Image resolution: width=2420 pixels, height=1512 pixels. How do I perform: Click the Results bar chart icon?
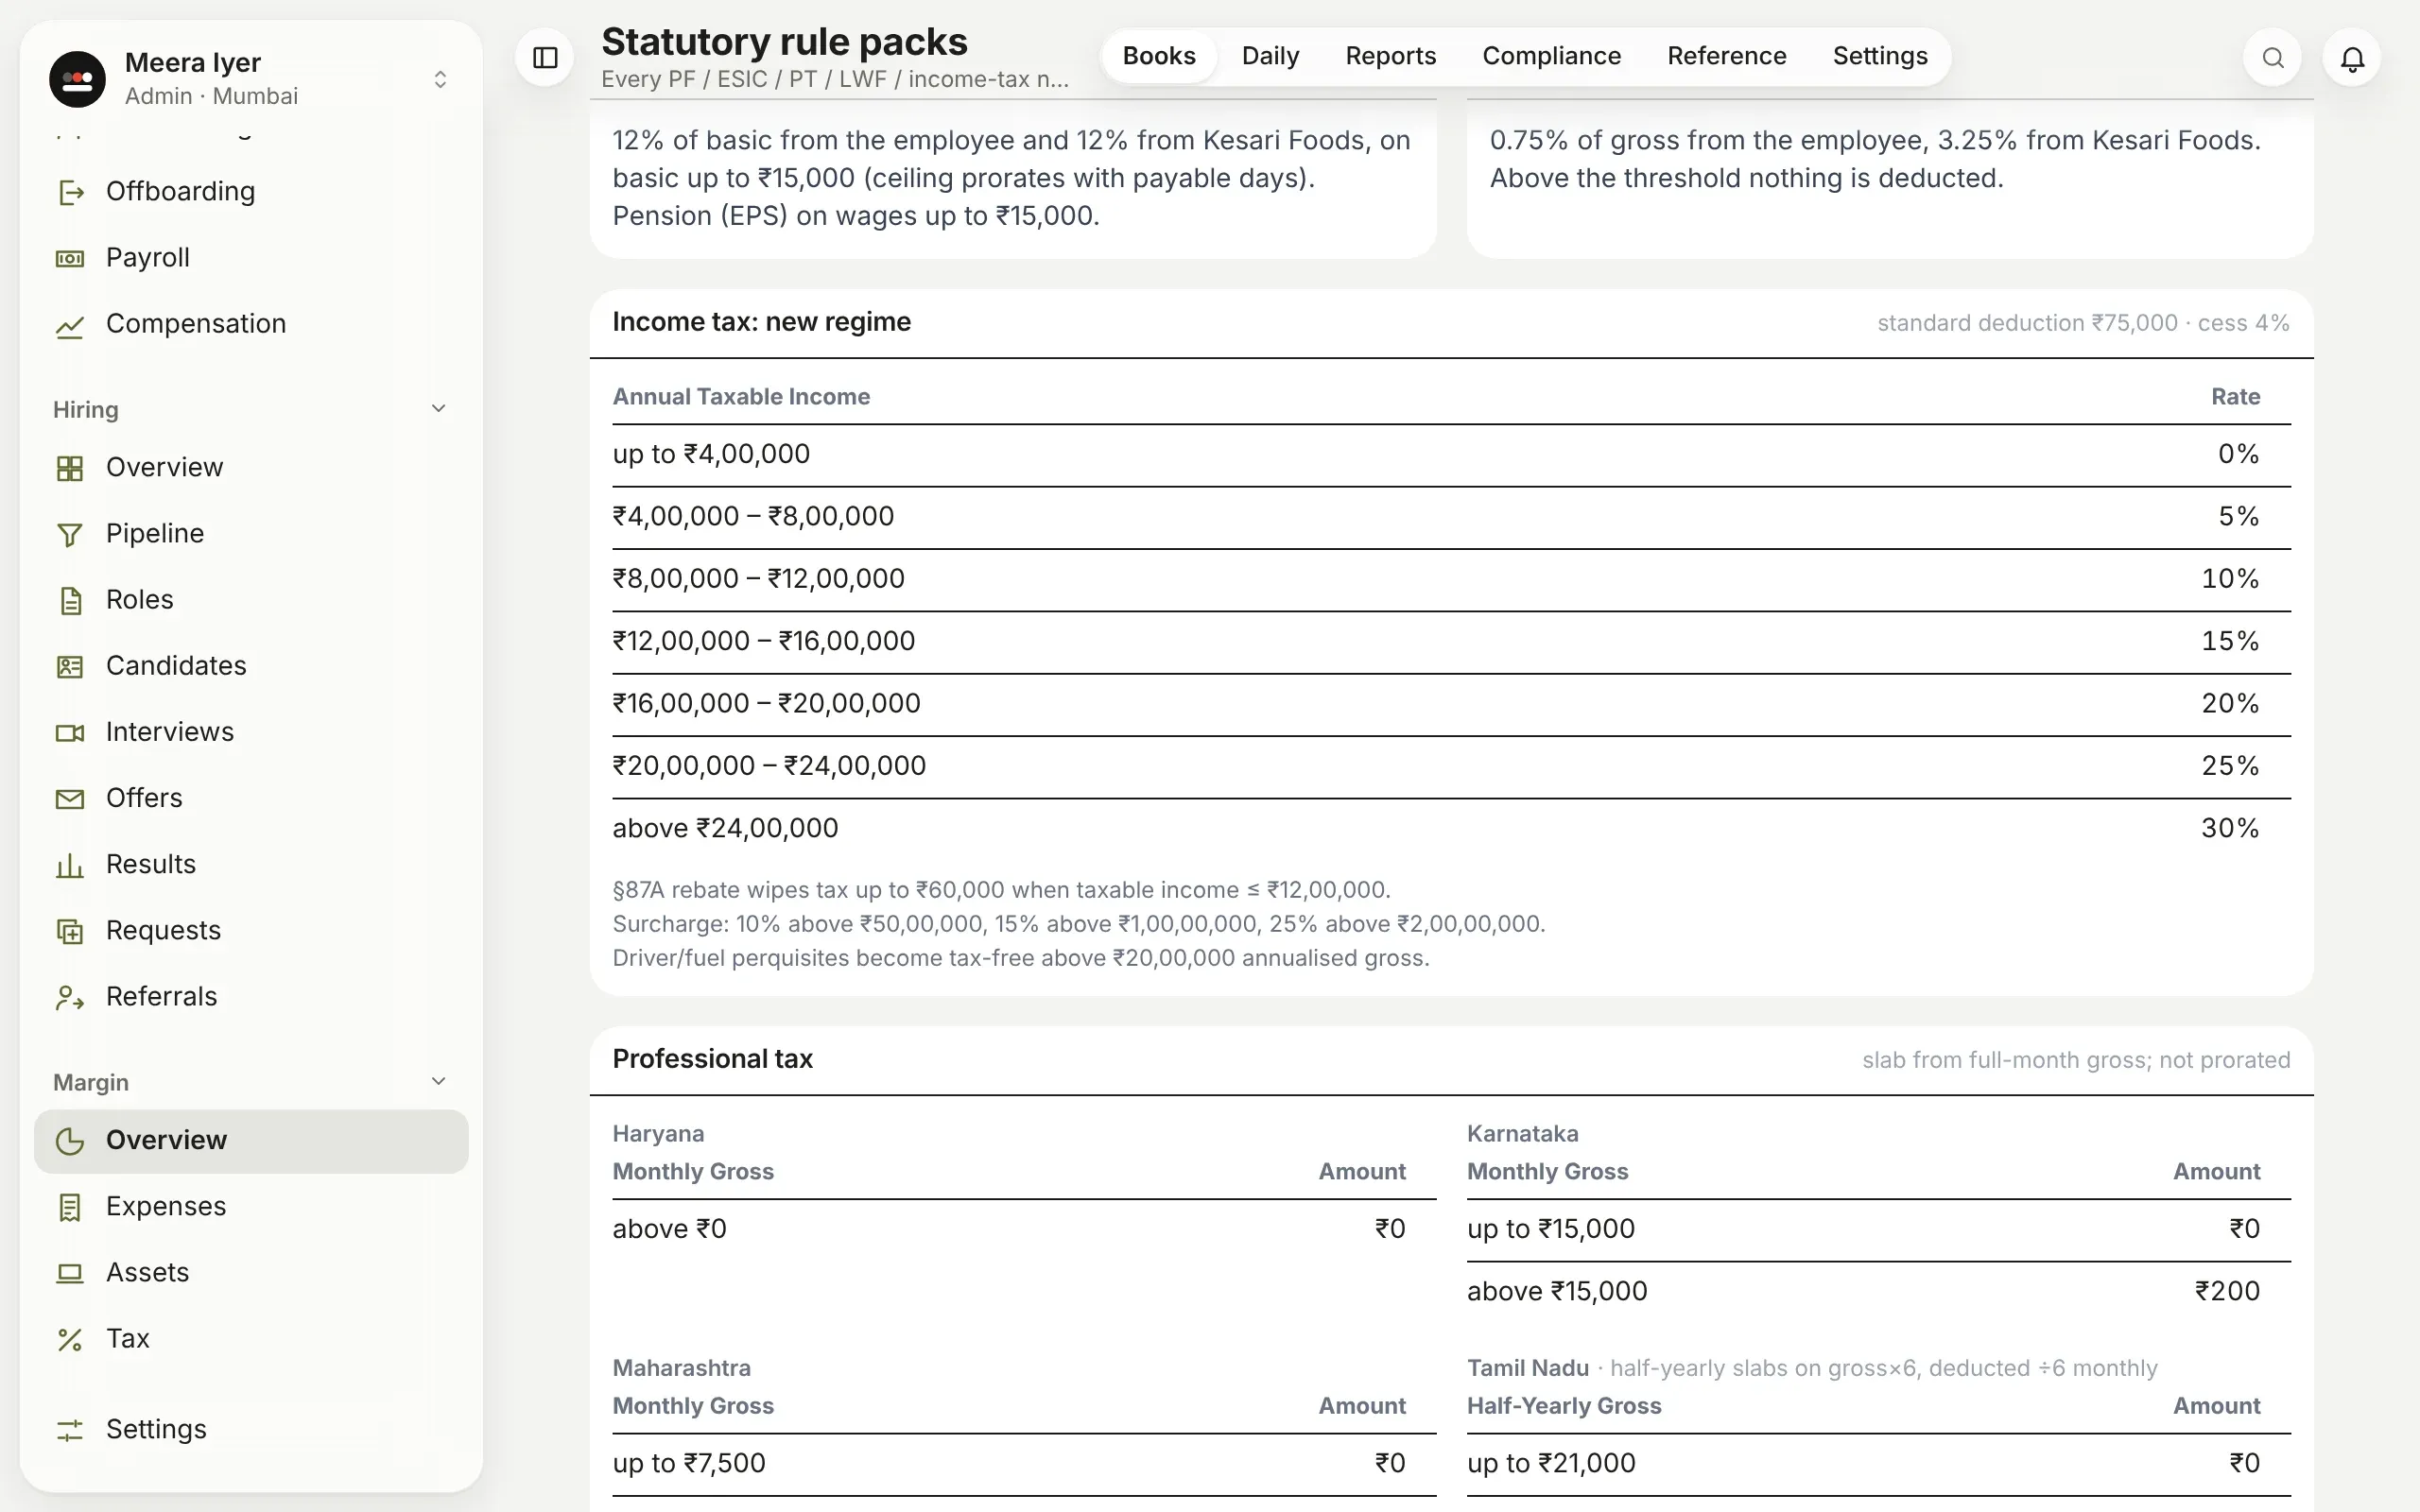click(x=70, y=864)
